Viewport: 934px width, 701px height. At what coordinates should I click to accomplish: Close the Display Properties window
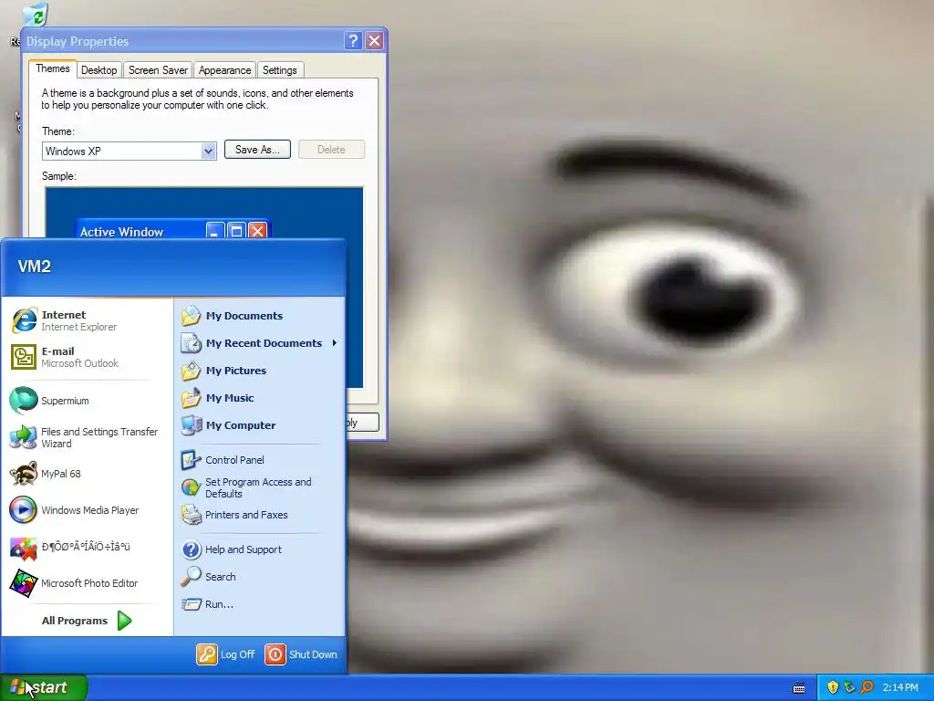(x=374, y=40)
